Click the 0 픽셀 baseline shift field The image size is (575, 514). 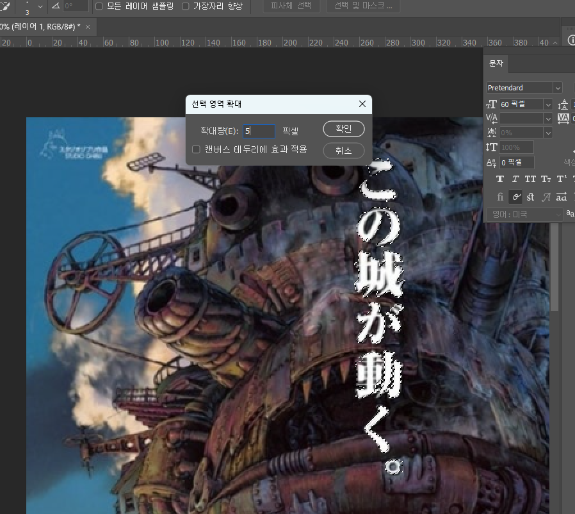pos(517,162)
